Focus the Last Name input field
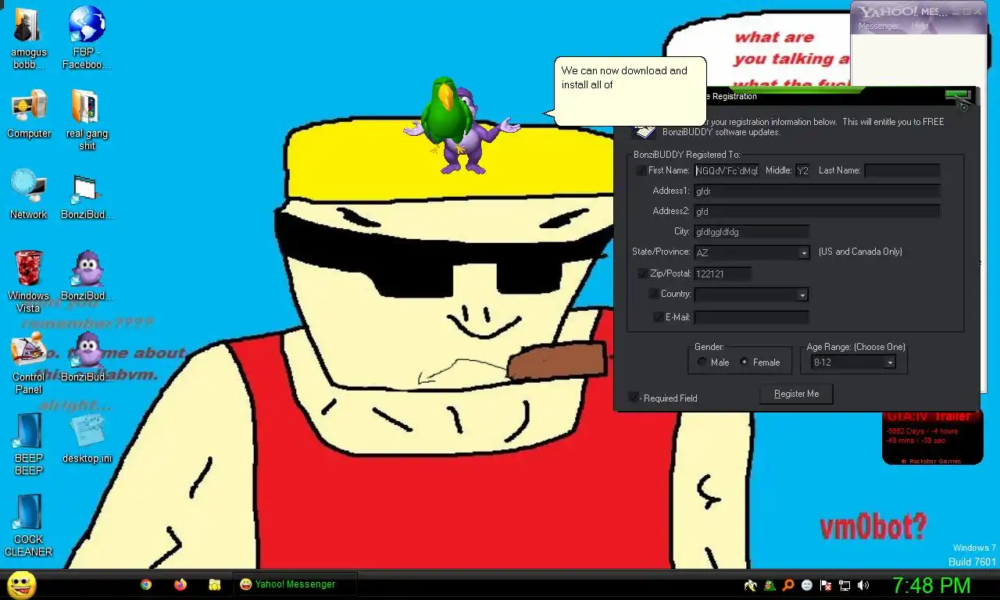The height and width of the screenshot is (600, 1000). 902,170
